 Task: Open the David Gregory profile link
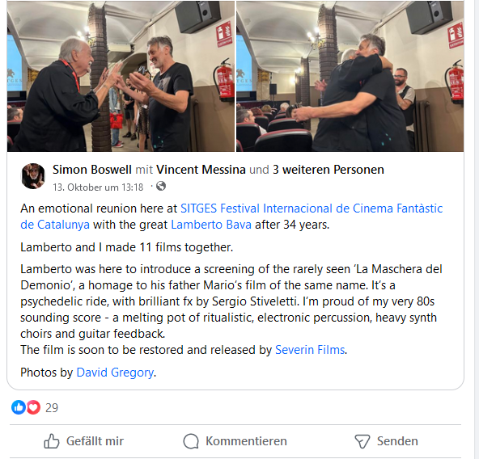(x=115, y=373)
